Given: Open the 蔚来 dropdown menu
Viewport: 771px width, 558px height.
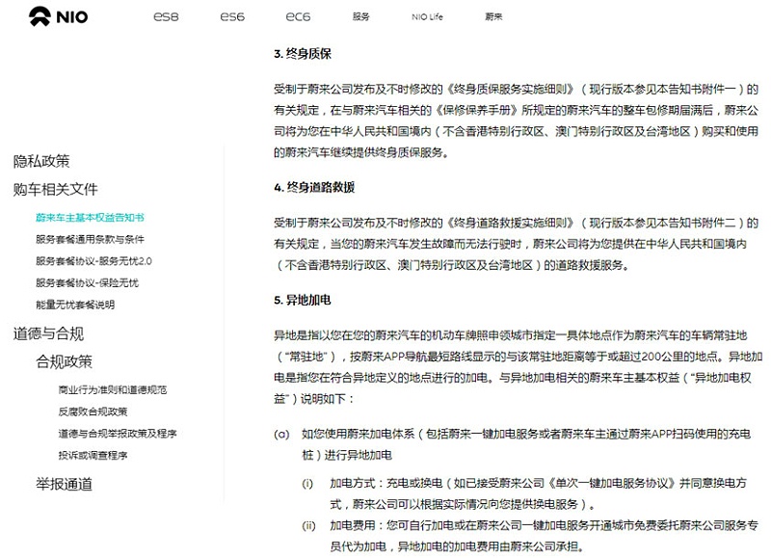Looking at the screenshot, I should 495,16.
